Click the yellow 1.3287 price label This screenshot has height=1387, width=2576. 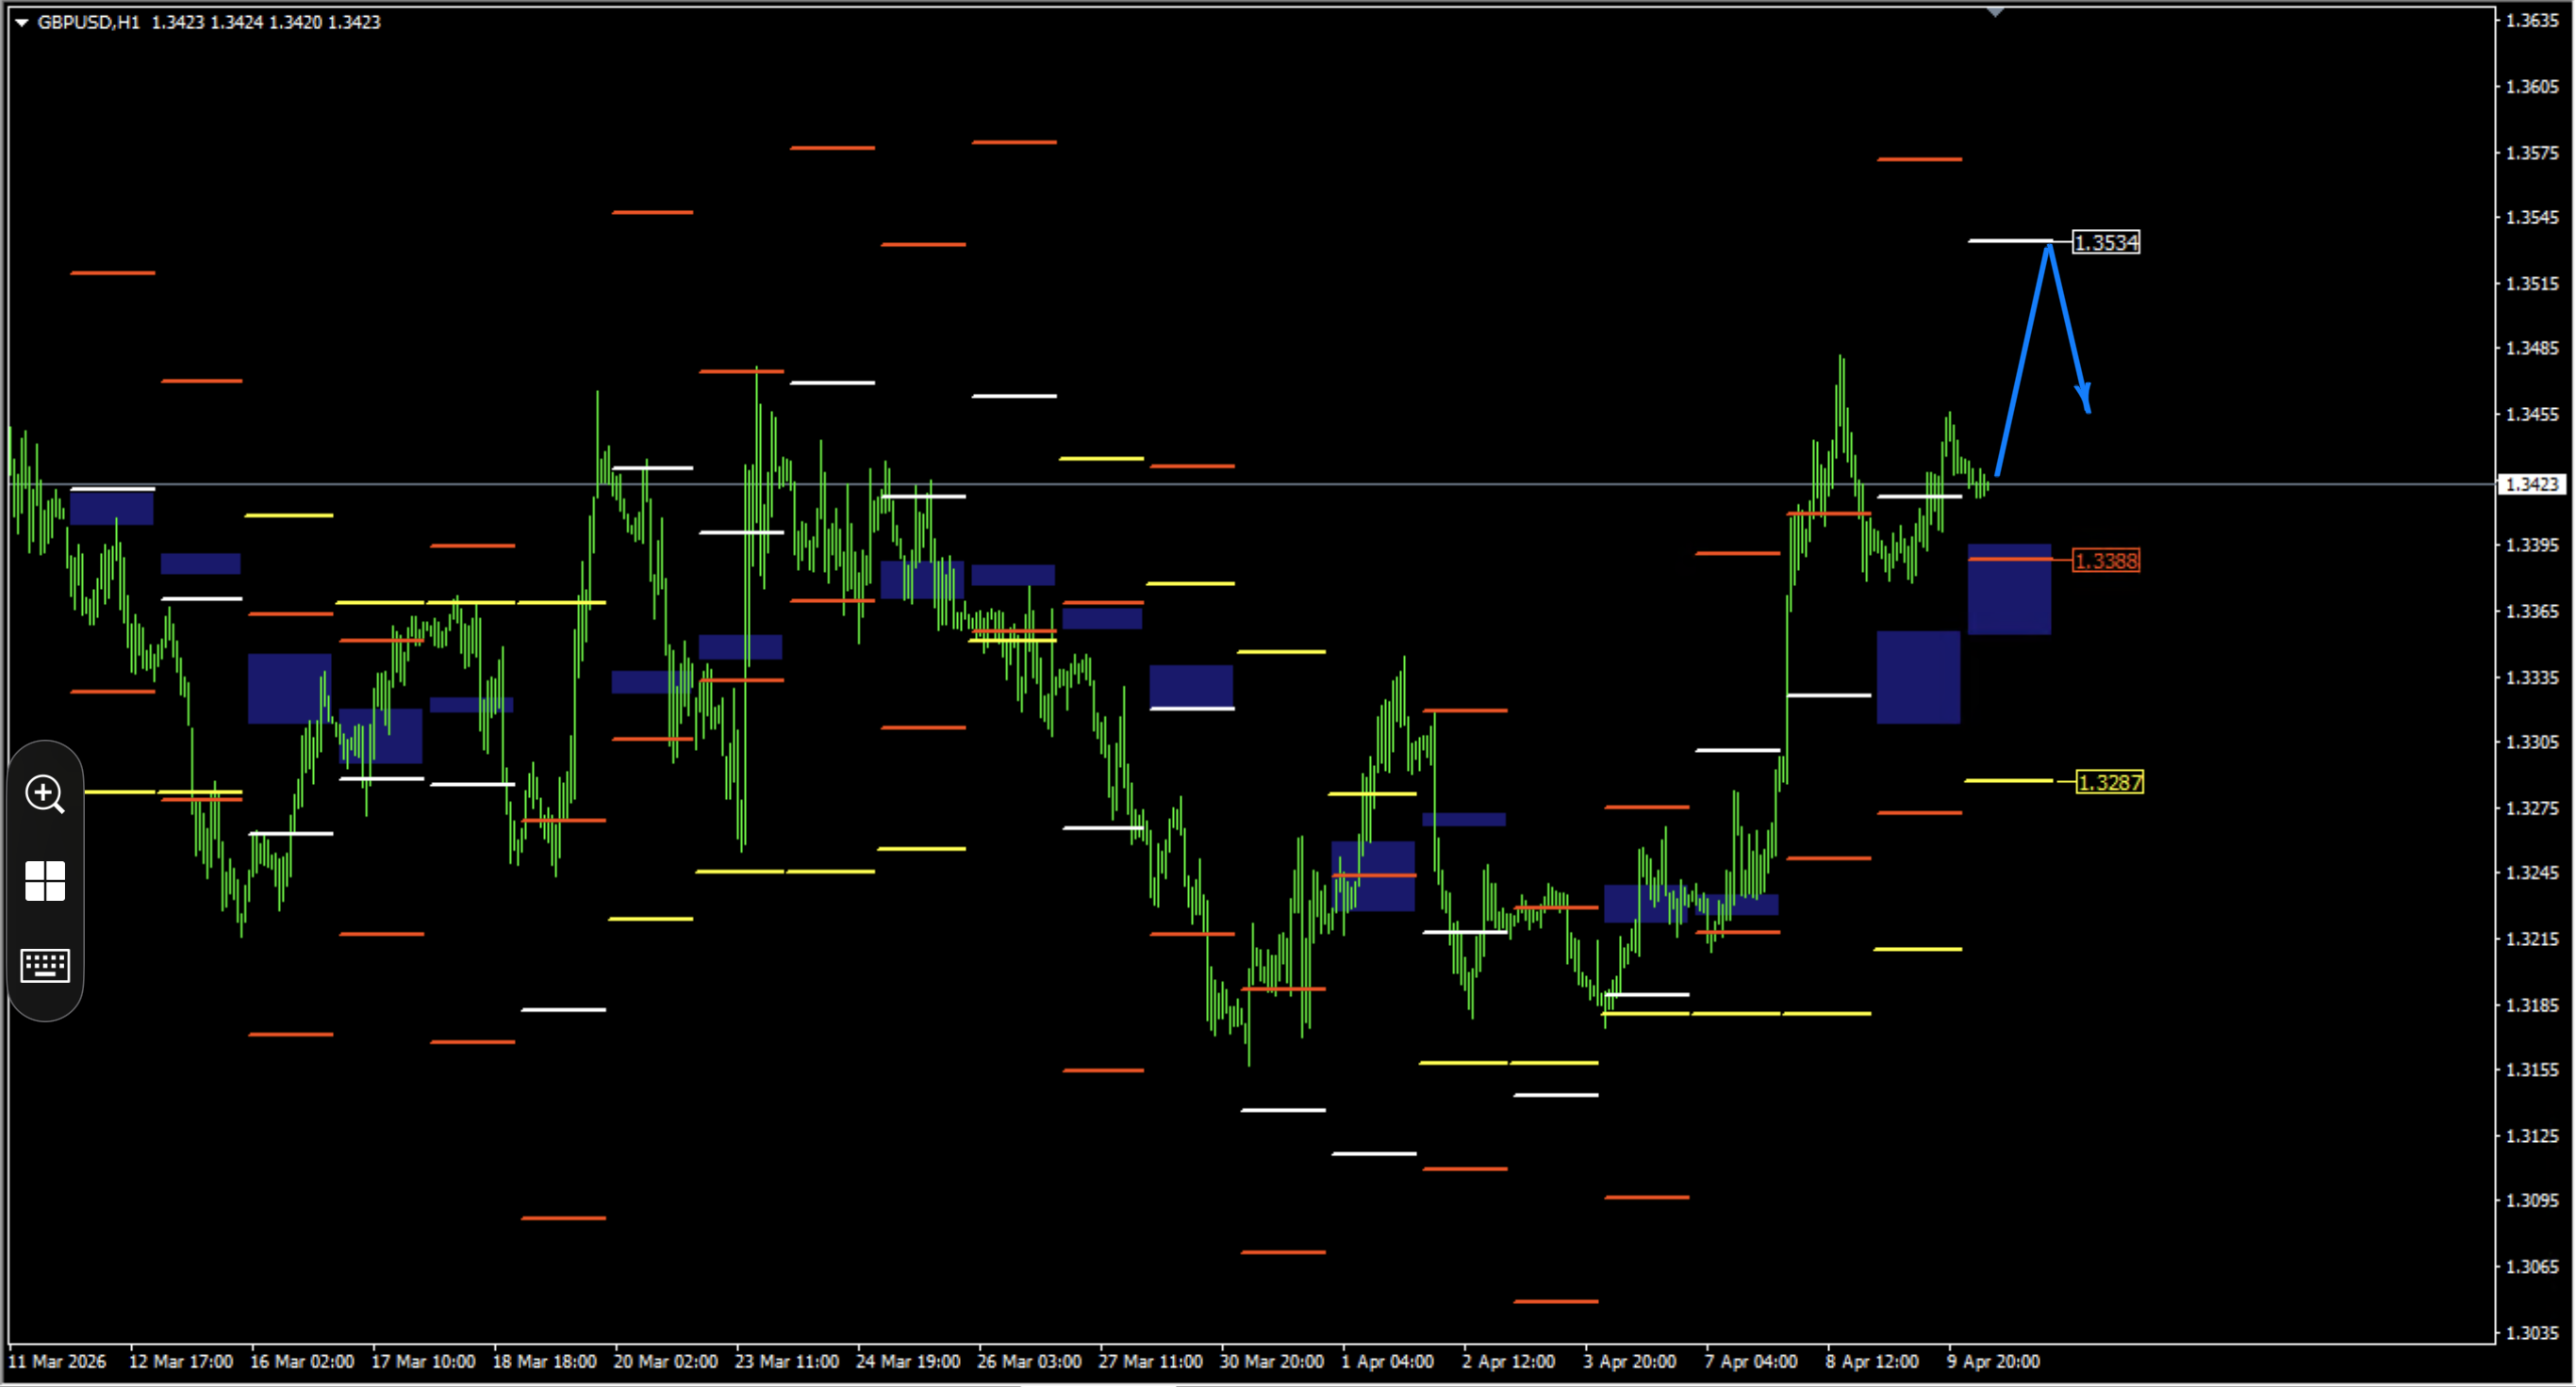[2110, 783]
